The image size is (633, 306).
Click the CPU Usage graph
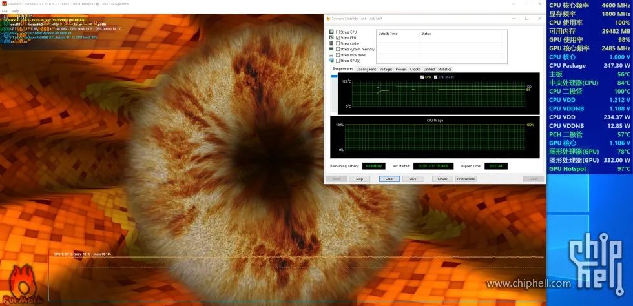pos(435,138)
